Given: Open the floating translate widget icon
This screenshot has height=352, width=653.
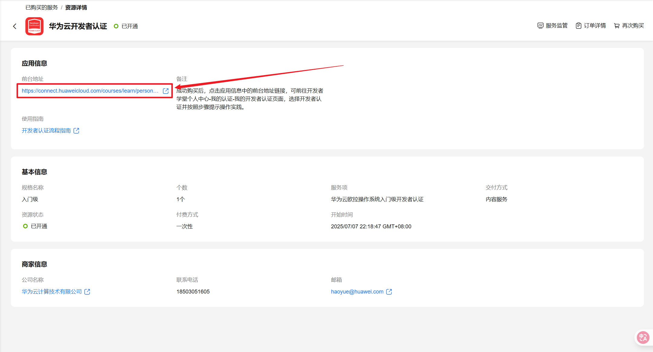Looking at the screenshot, I should tap(643, 337).
